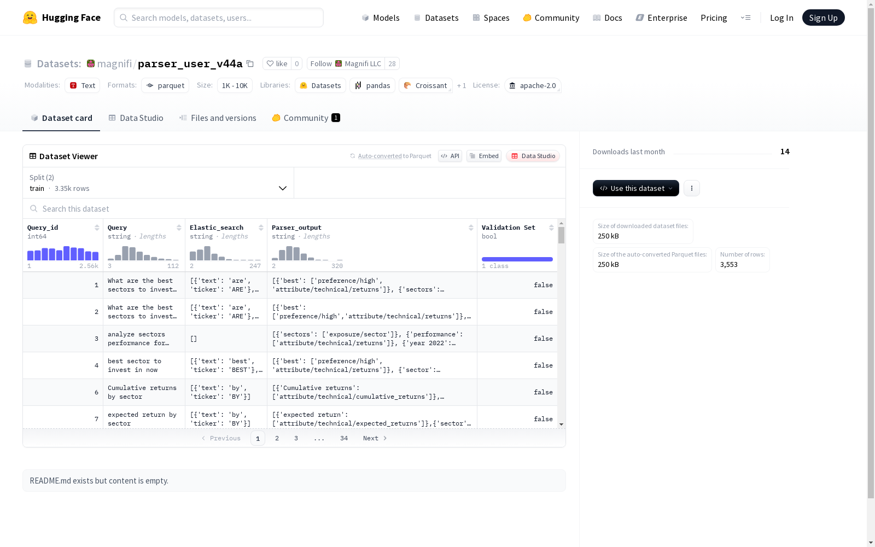Copy dataset name with the copy icon
The image size is (875, 547).
tap(250, 63)
